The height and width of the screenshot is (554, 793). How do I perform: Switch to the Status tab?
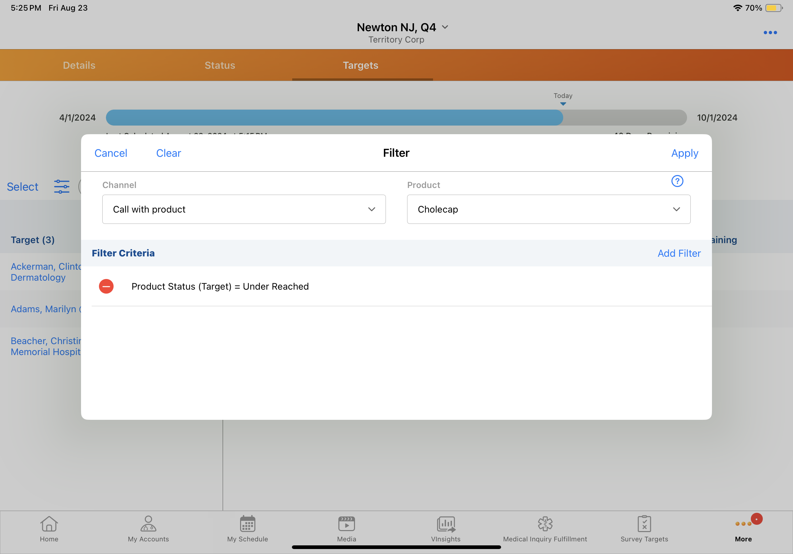220,65
